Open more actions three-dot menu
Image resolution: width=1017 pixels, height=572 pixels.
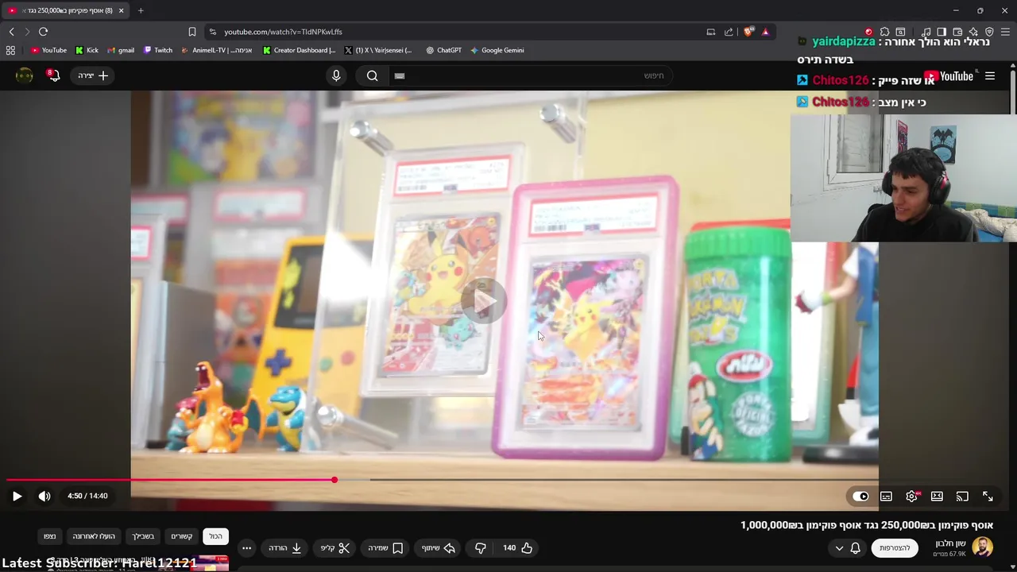pos(246,548)
